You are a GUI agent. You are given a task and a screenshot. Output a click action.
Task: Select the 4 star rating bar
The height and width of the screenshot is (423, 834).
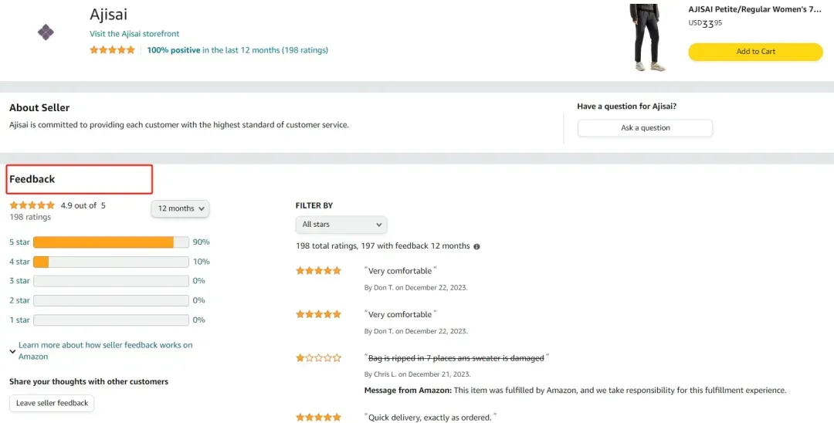111,262
